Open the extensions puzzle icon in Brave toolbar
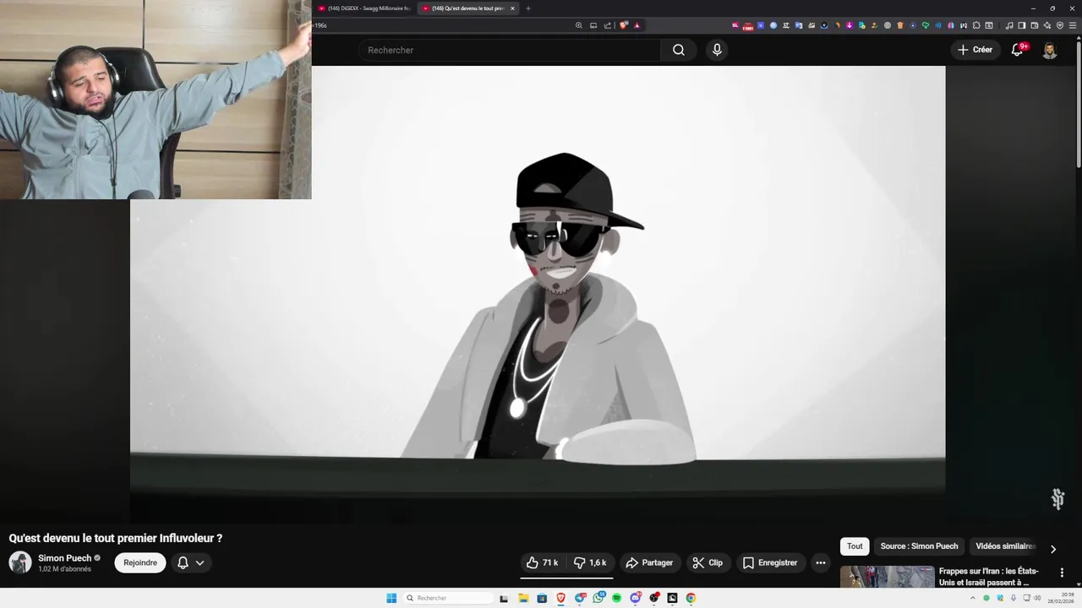This screenshot has height=608, width=1082. point(976,25)
